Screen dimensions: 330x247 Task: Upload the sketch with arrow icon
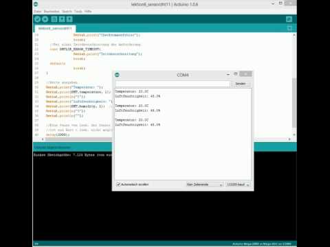point(45,19)
